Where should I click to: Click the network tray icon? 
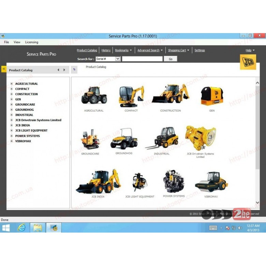tap(234, 228)
